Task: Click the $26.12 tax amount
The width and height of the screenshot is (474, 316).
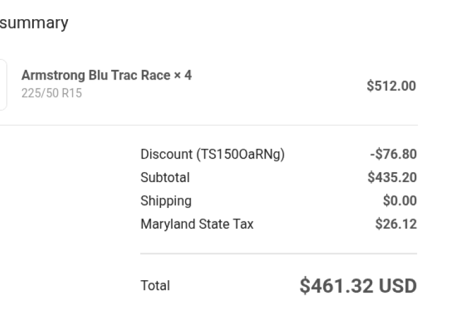Action: tap(396, 224)
